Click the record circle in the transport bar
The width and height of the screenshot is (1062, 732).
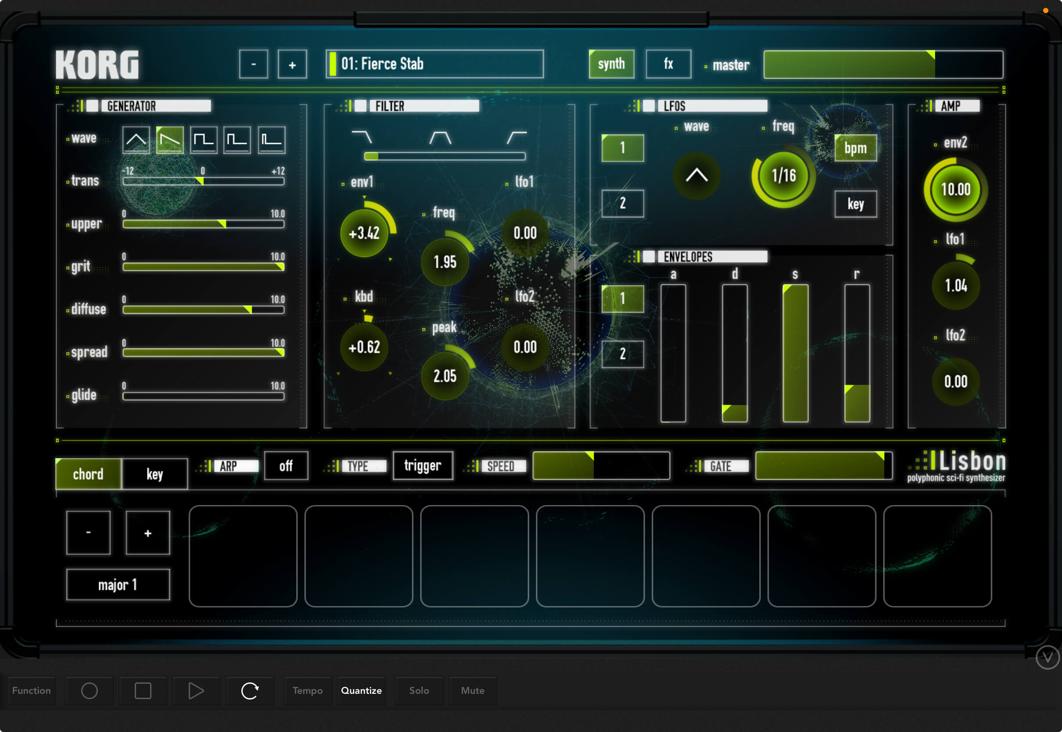pyautogui.click(x=90, y=690)
